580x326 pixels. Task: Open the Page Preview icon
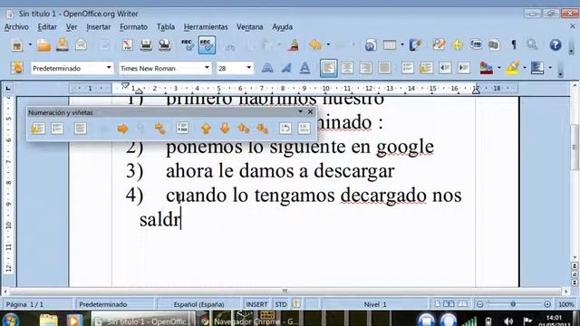coord(165,45)
